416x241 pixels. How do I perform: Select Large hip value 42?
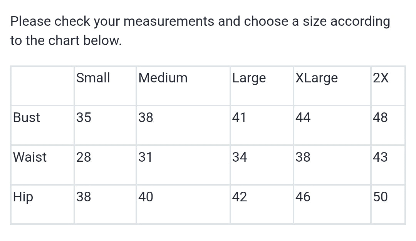240,197
